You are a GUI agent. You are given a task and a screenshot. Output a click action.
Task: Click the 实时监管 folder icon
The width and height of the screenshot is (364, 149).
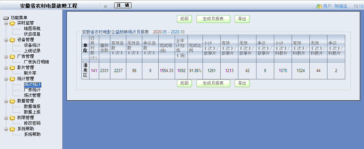(x=13, y=23)
